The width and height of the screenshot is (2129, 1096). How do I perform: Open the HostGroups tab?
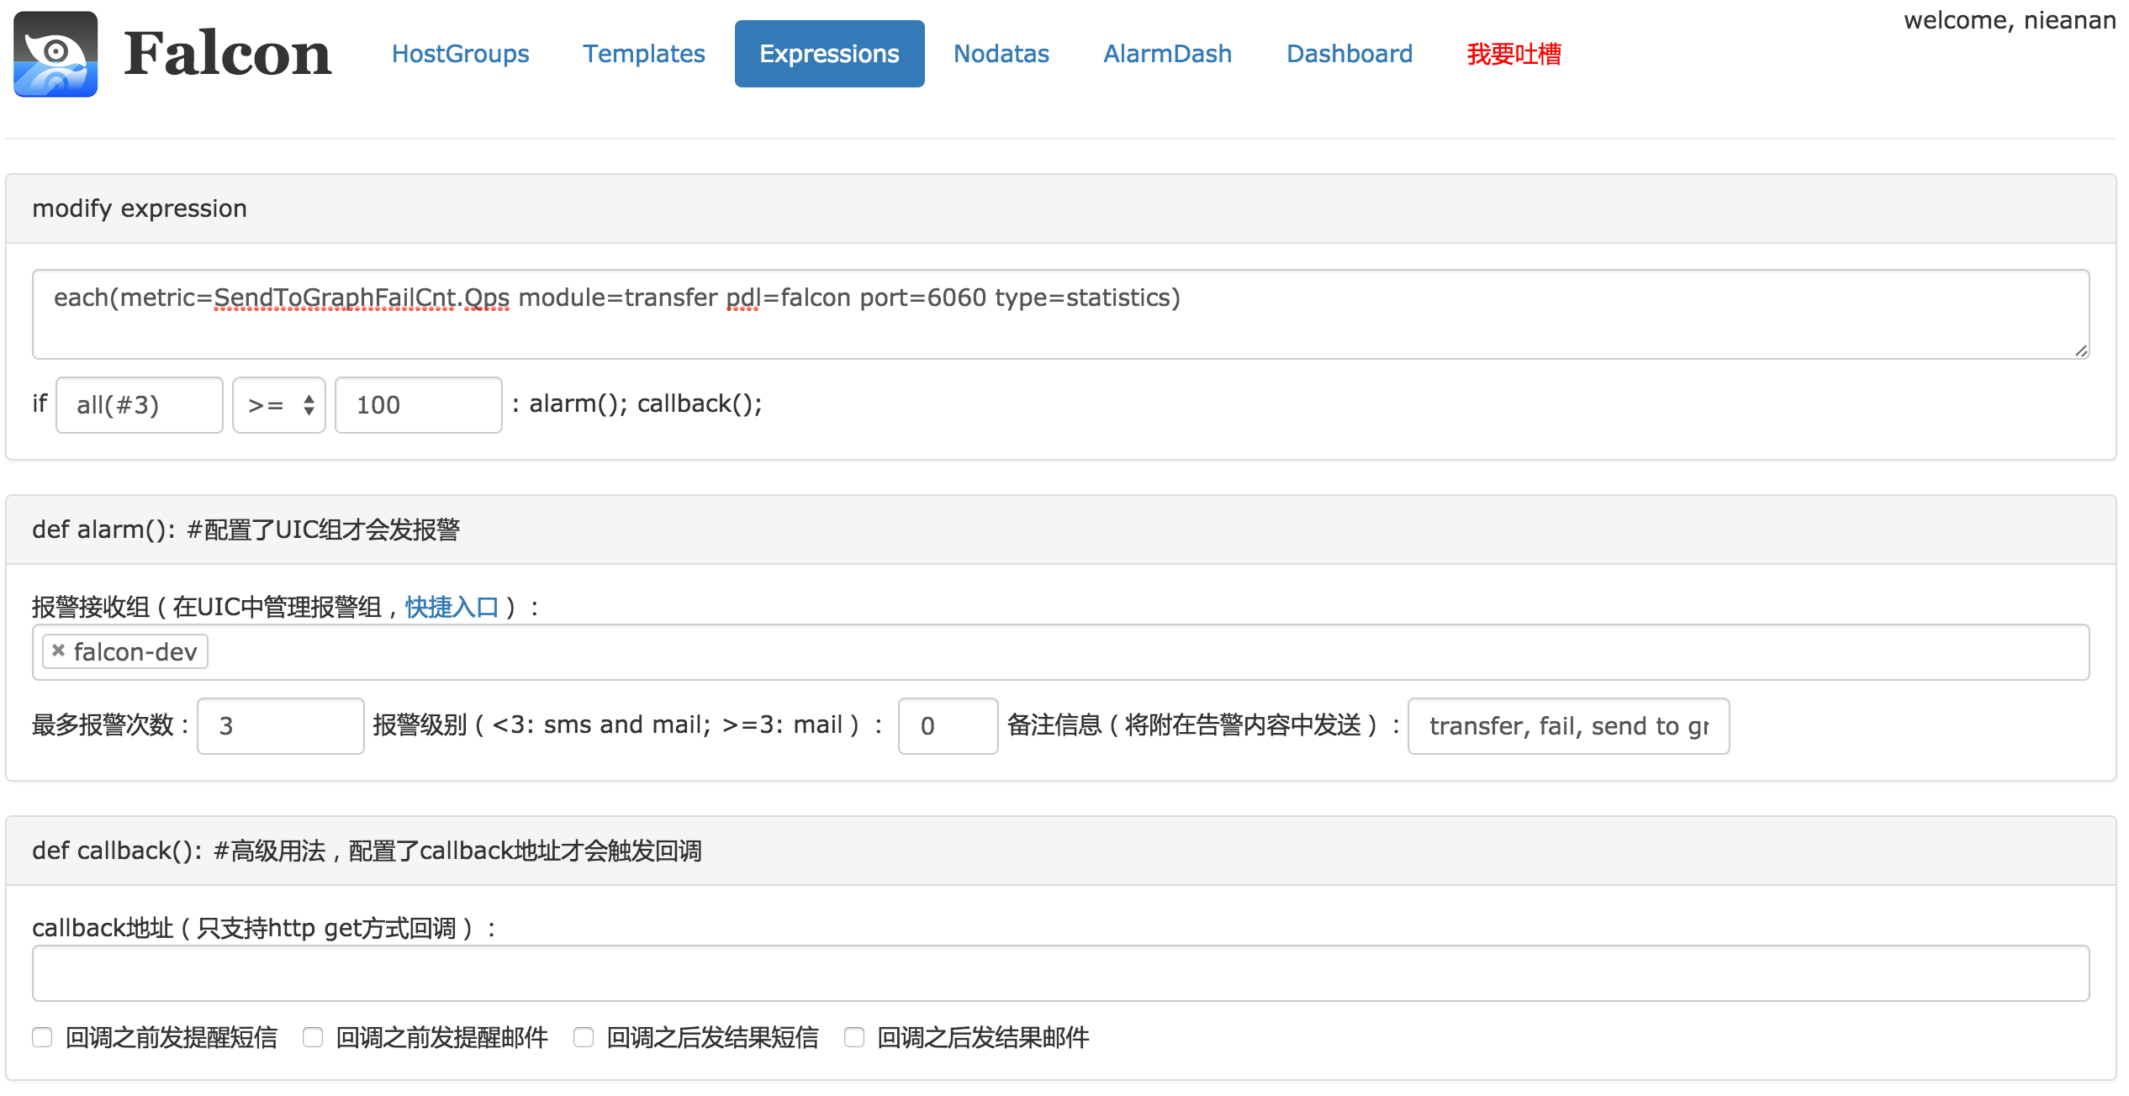click(x=460, y=54)
